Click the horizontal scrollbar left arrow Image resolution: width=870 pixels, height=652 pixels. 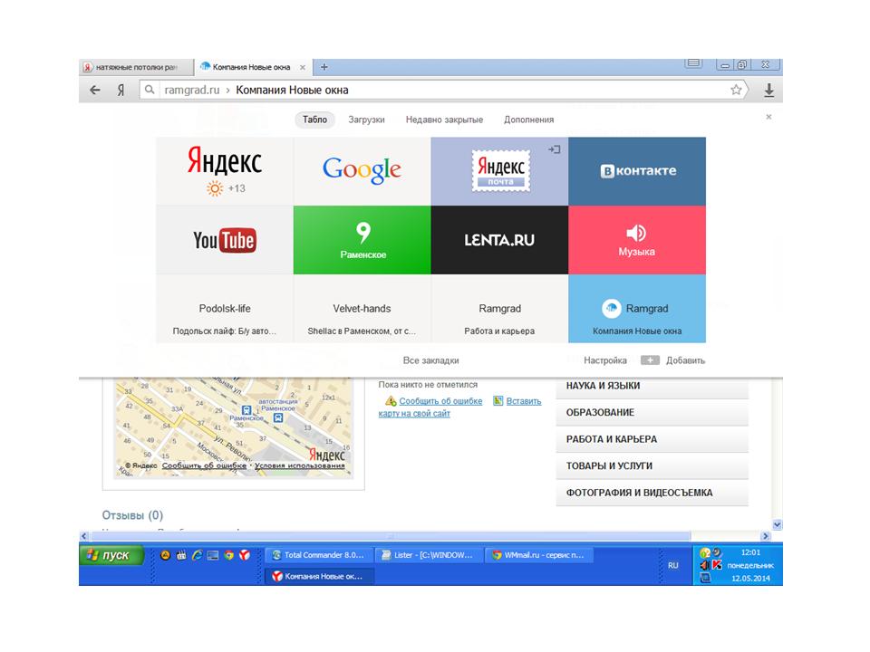[83, 536]
